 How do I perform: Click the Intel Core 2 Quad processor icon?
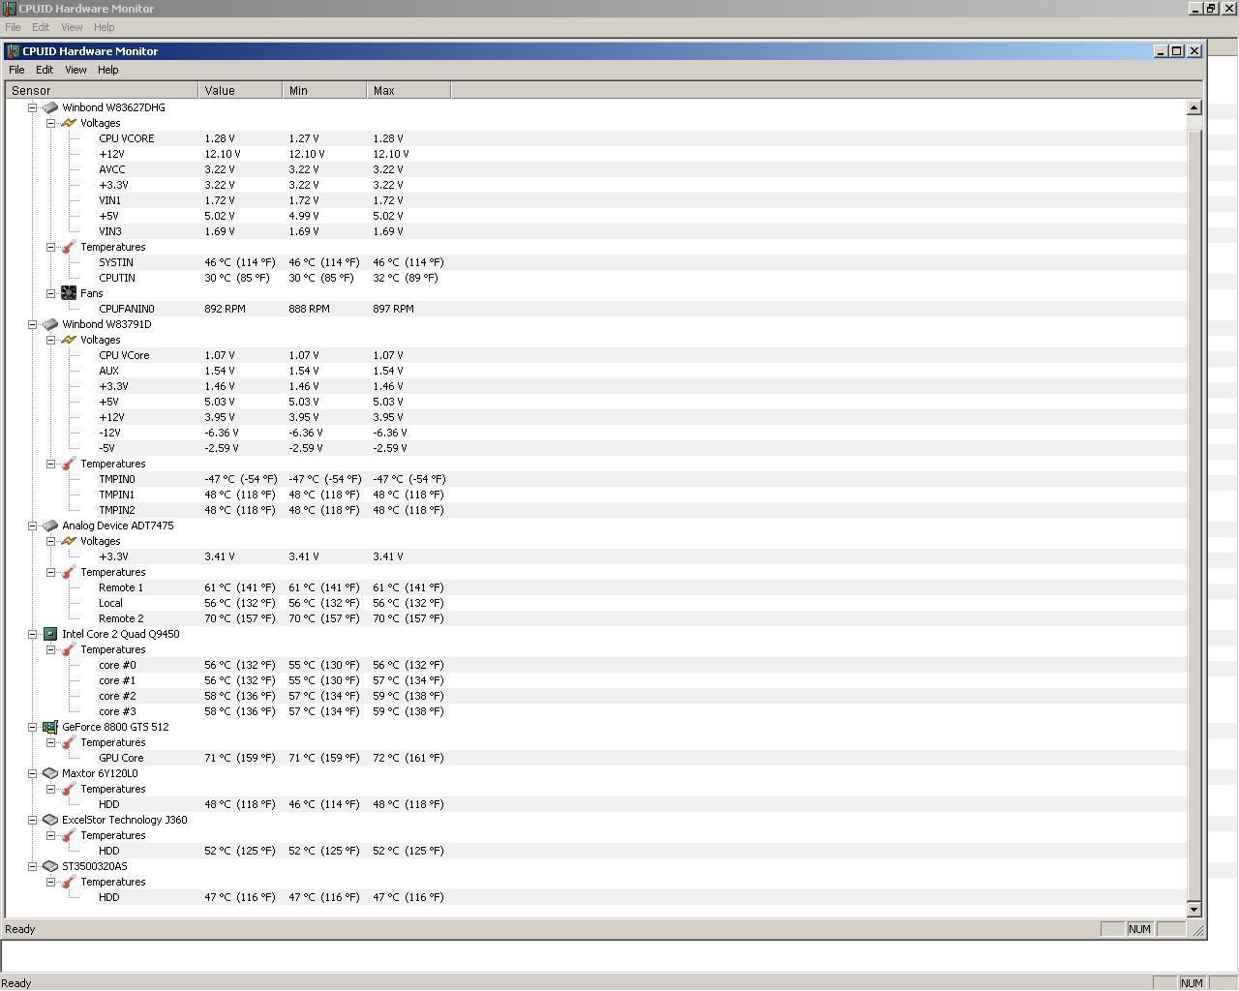50,634
